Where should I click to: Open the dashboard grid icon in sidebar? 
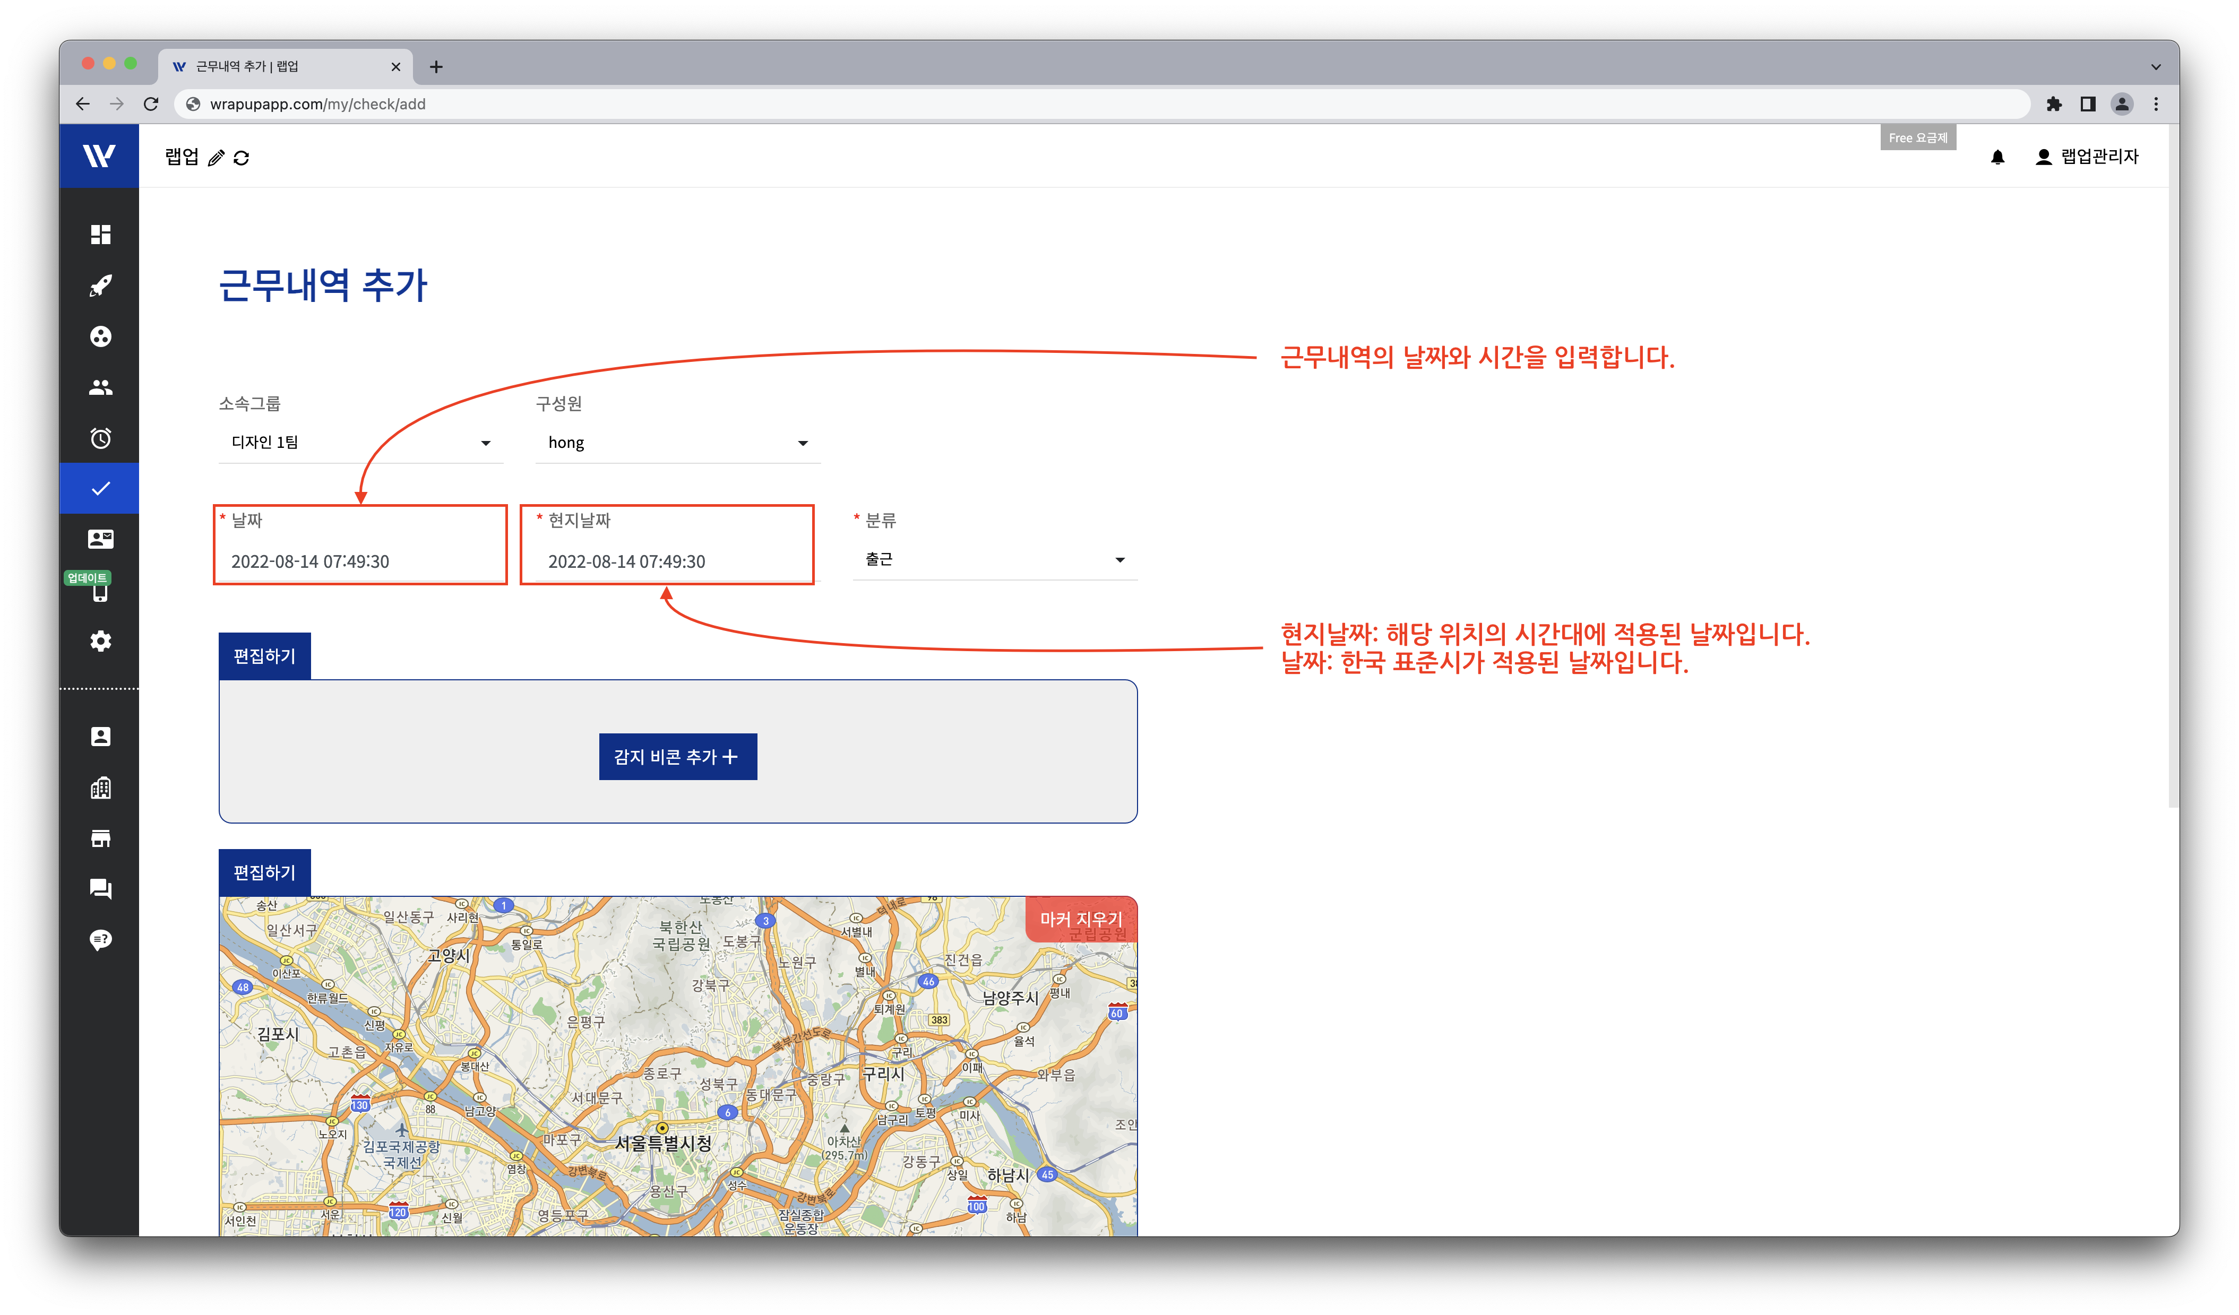pos(100,235)
